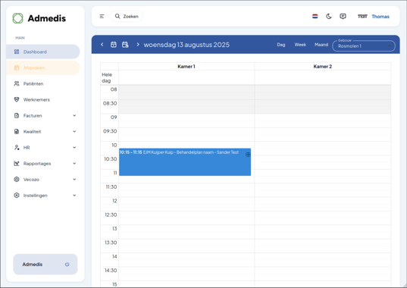
Task: Switch calendar to Maand view
Action: click(x=321, y=45)
